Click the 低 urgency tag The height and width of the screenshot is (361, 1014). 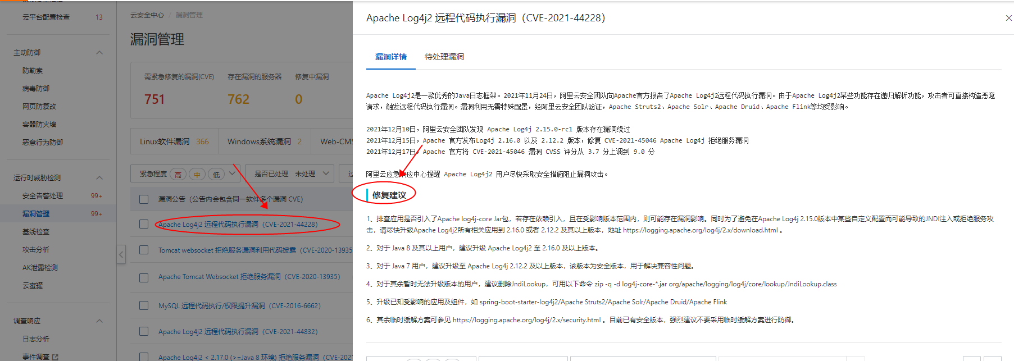[216, 175]
